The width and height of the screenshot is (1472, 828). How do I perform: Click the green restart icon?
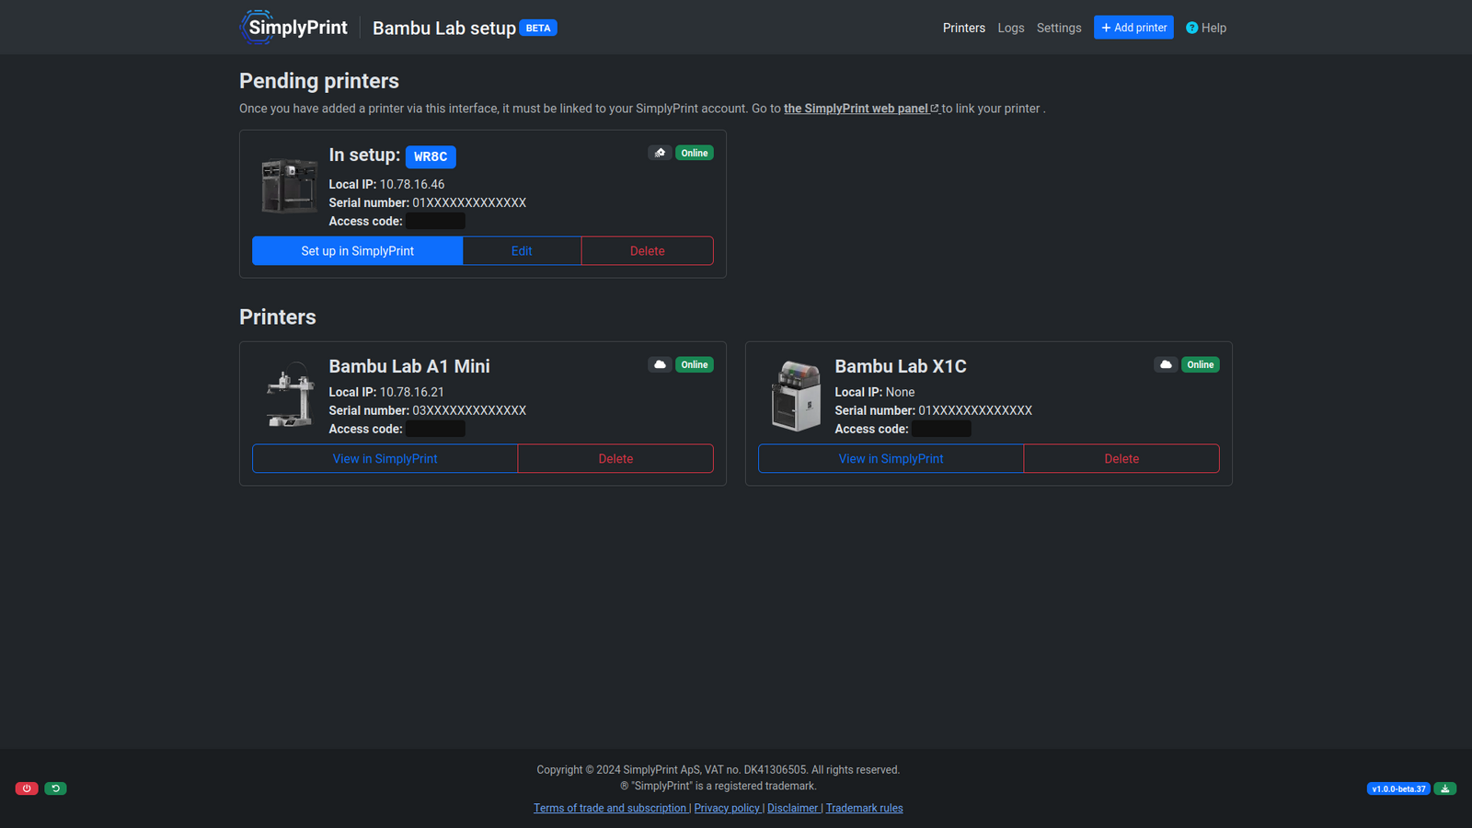pyautogui.click(x=55, y=788)
